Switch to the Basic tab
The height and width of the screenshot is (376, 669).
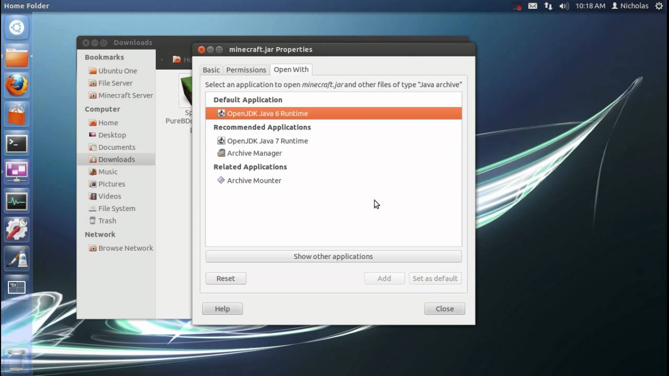211,69
